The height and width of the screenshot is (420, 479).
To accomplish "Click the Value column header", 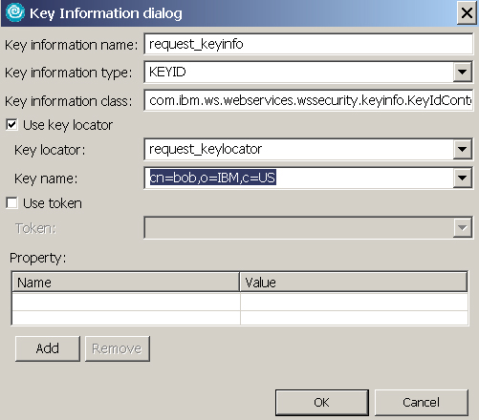I will (354, 282).
